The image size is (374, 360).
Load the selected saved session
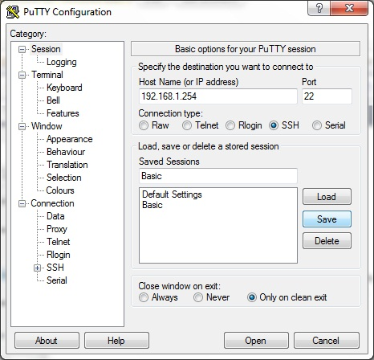327,197
